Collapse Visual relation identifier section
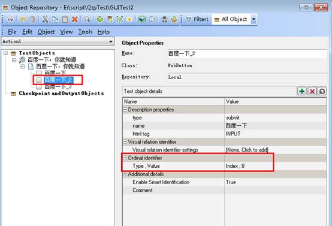The image size is (332, 226). [x=125, y=141]
